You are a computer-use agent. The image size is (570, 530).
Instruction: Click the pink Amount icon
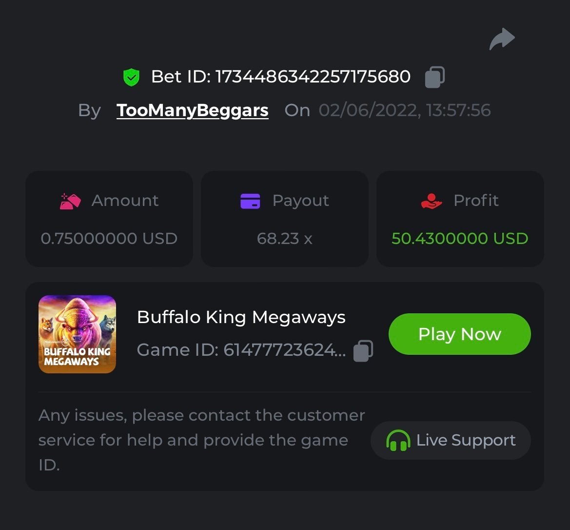[x=70, y=201]
